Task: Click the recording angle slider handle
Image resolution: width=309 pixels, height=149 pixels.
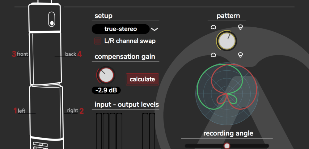Action: coord(227,146)
